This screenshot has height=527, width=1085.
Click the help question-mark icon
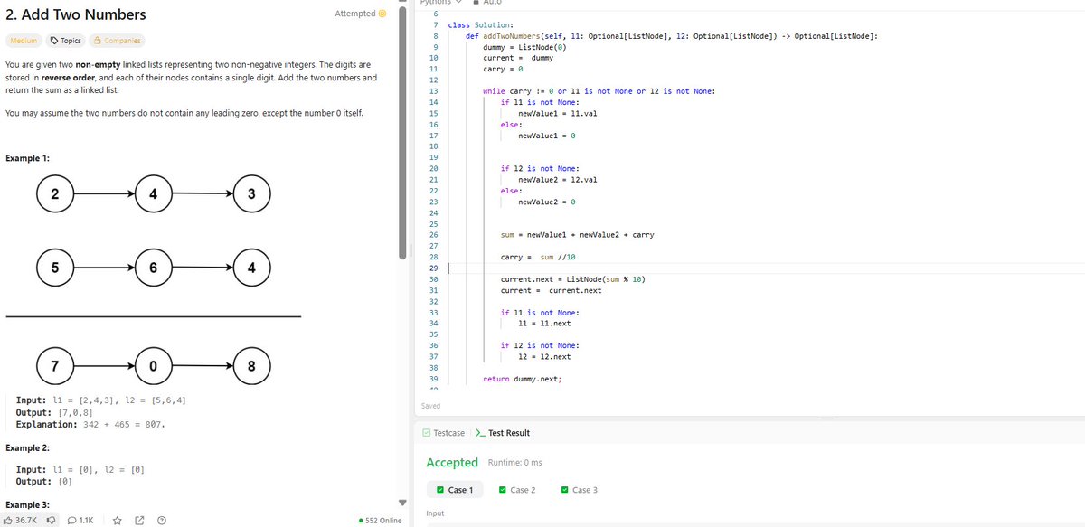161,521
